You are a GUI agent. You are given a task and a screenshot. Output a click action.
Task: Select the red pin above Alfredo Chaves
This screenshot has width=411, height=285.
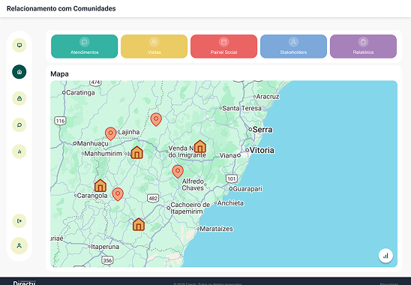pos(178,171)
